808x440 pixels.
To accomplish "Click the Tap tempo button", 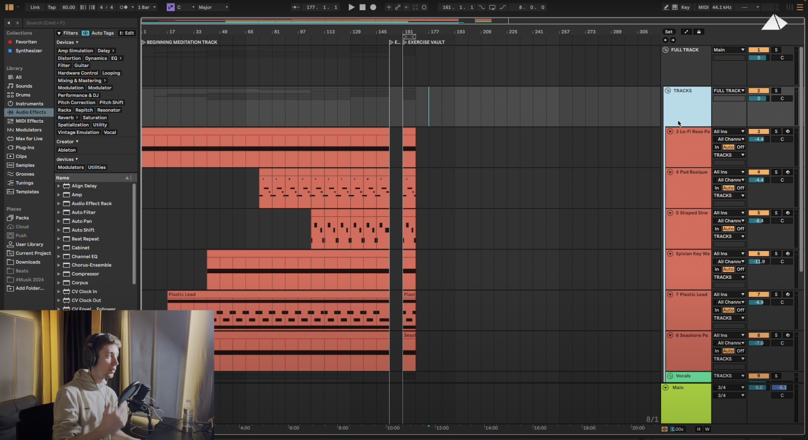I will pyautogui.click(x=51, y=7).
